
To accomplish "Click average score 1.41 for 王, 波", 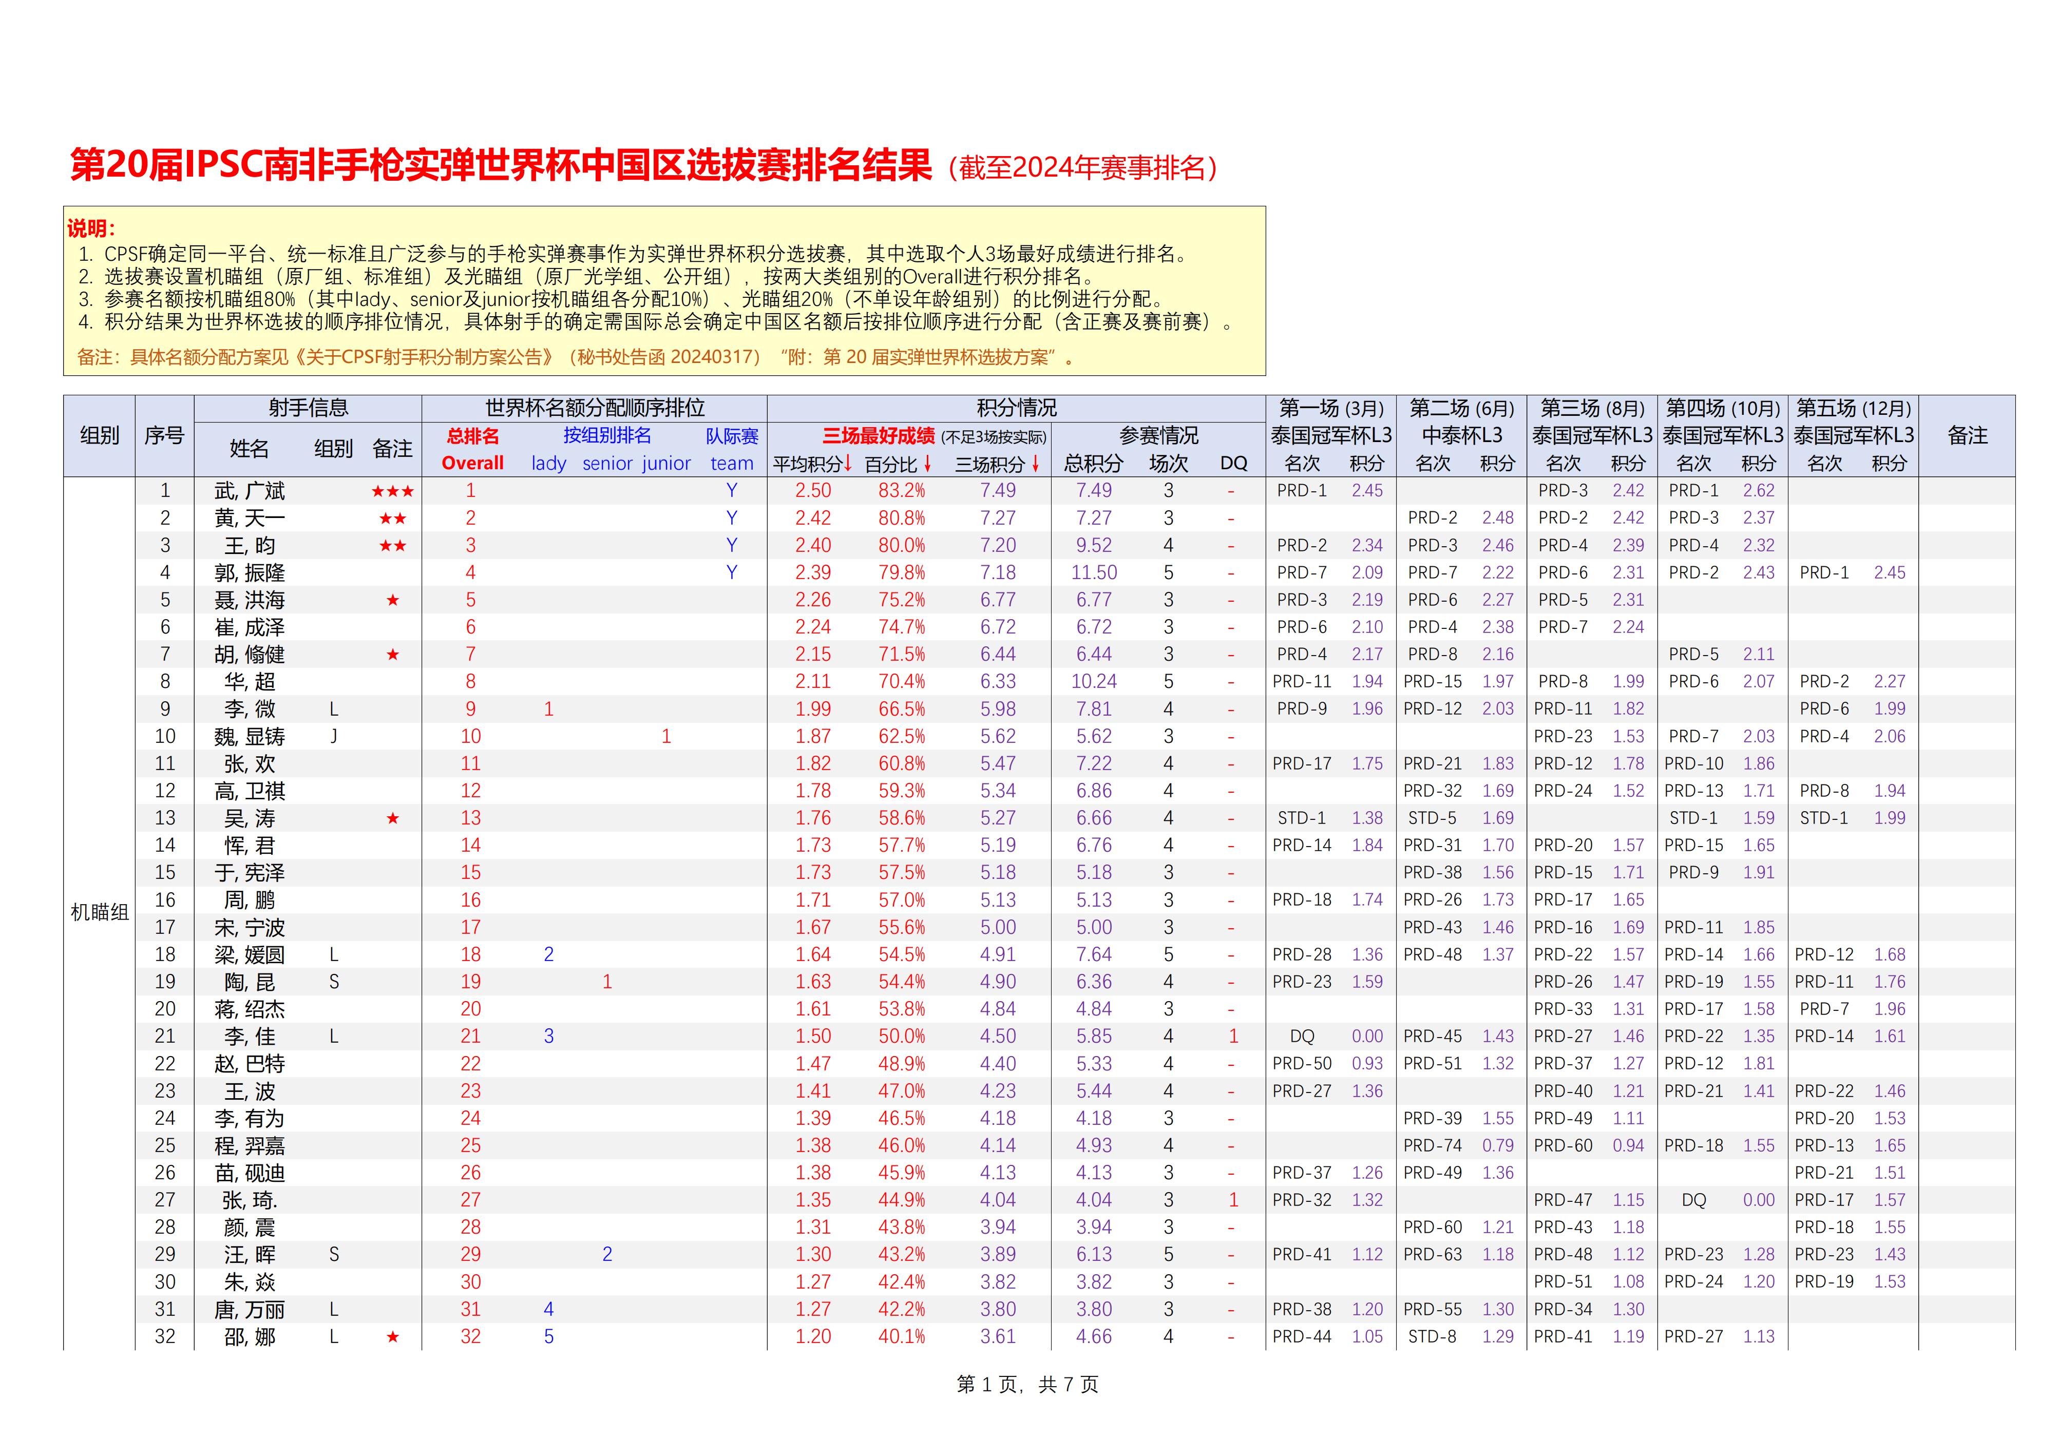I will point(813,1091).
